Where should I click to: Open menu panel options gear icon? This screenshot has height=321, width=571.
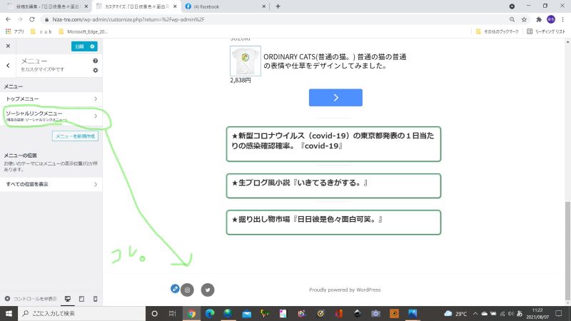click(96, 70)
